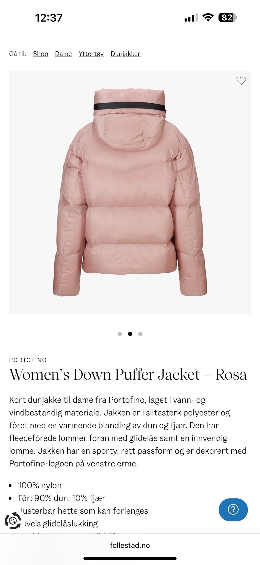
Task: Select the second image carousel dot
Action: pos(130,334)
